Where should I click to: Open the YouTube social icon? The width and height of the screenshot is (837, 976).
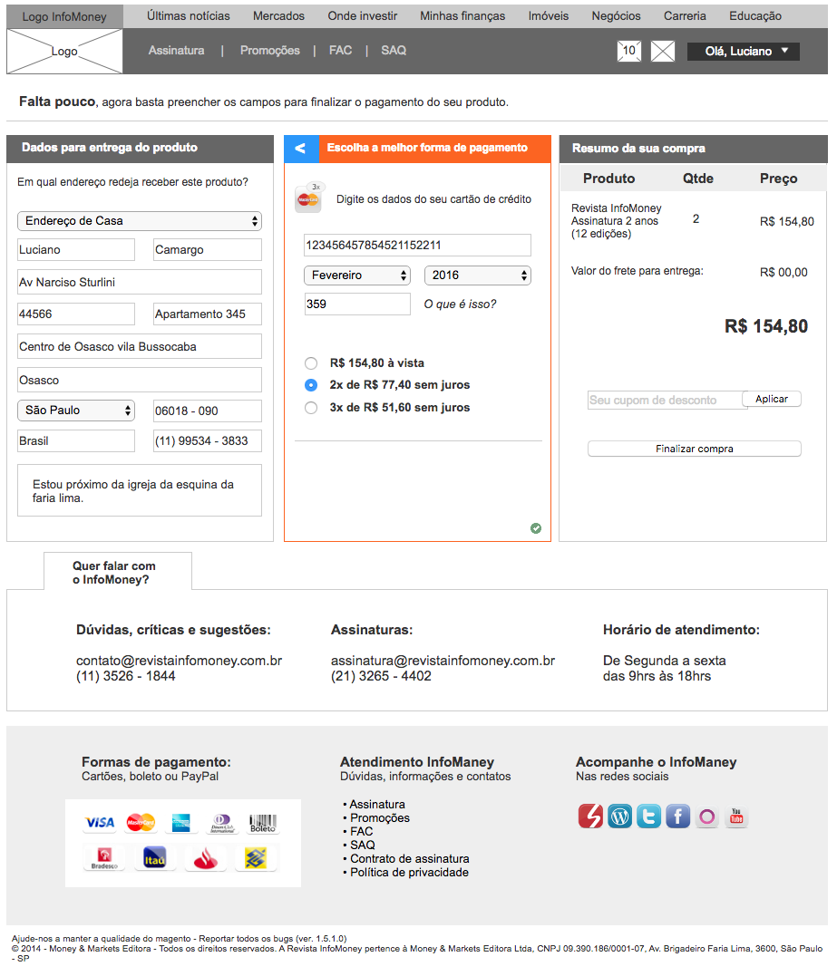[x=736, y=816]
